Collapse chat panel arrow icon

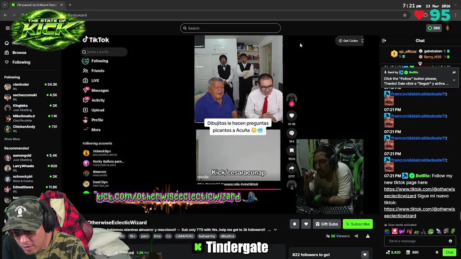[384, 41]
